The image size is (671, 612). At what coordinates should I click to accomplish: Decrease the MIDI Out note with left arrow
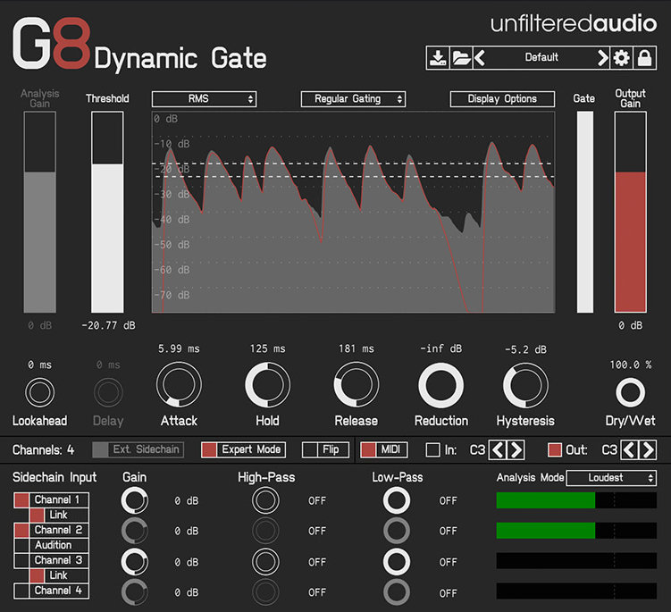pyautogui.click(x=630, y=449)
